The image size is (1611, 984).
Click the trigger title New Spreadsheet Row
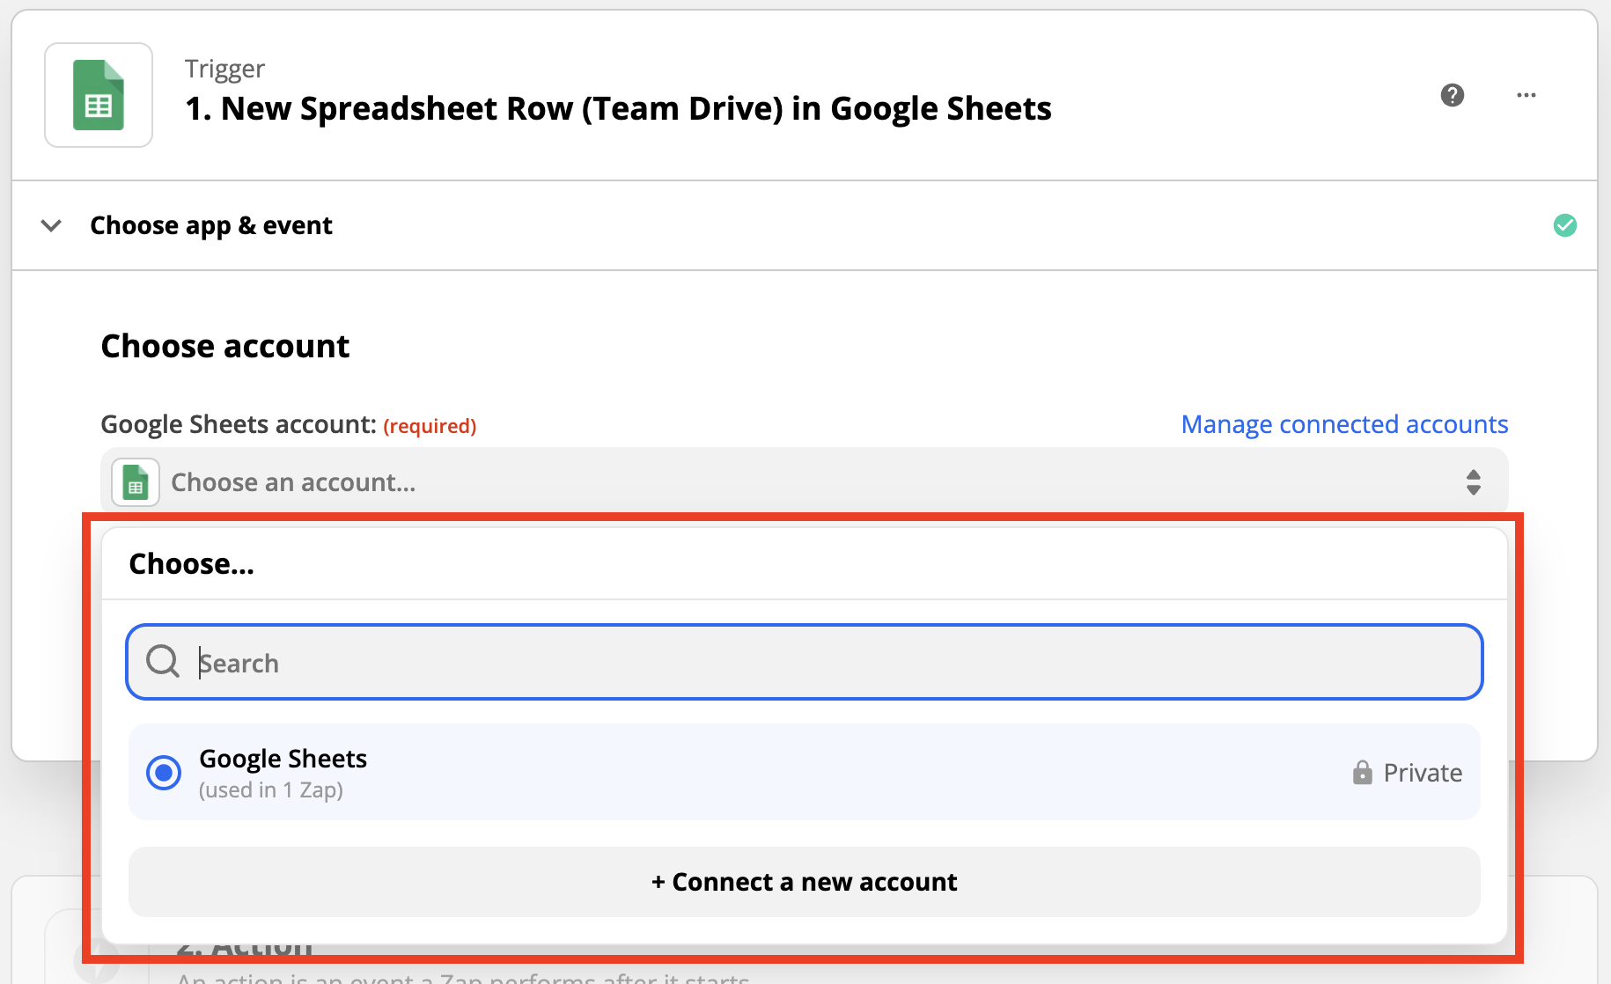click(618, 109)
